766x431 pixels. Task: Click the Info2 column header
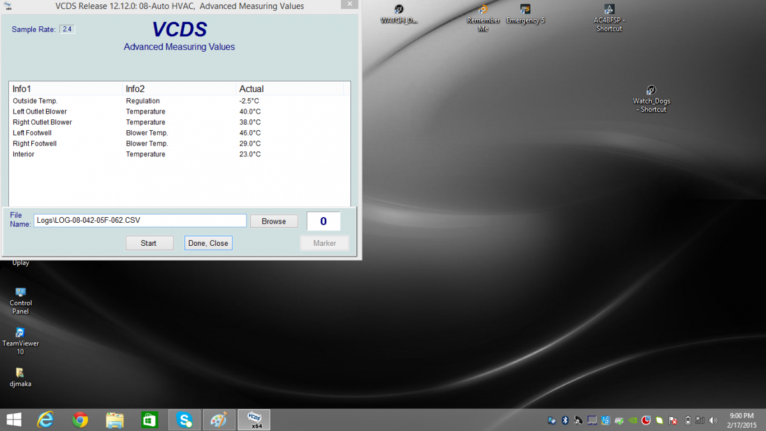(179, 89)
